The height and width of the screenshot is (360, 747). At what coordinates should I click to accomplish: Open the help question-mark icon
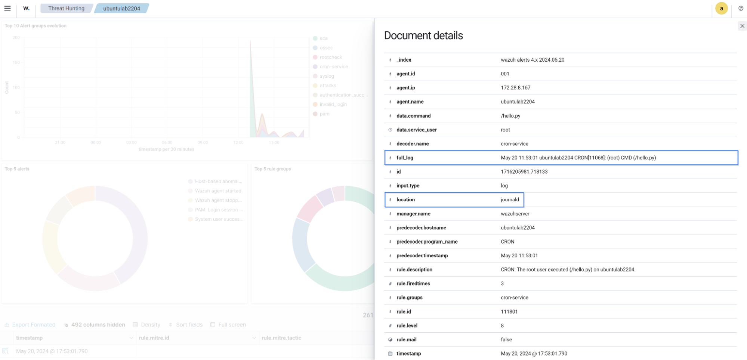(741, 8)
